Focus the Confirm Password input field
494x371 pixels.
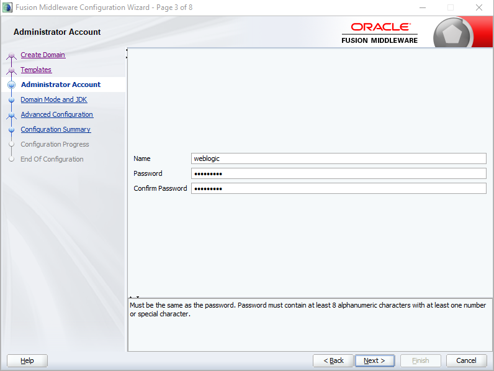(339, 188)
